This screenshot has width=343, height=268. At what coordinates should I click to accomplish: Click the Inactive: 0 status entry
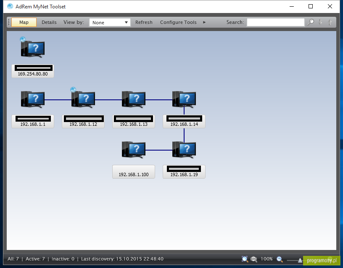coord(63,259)
